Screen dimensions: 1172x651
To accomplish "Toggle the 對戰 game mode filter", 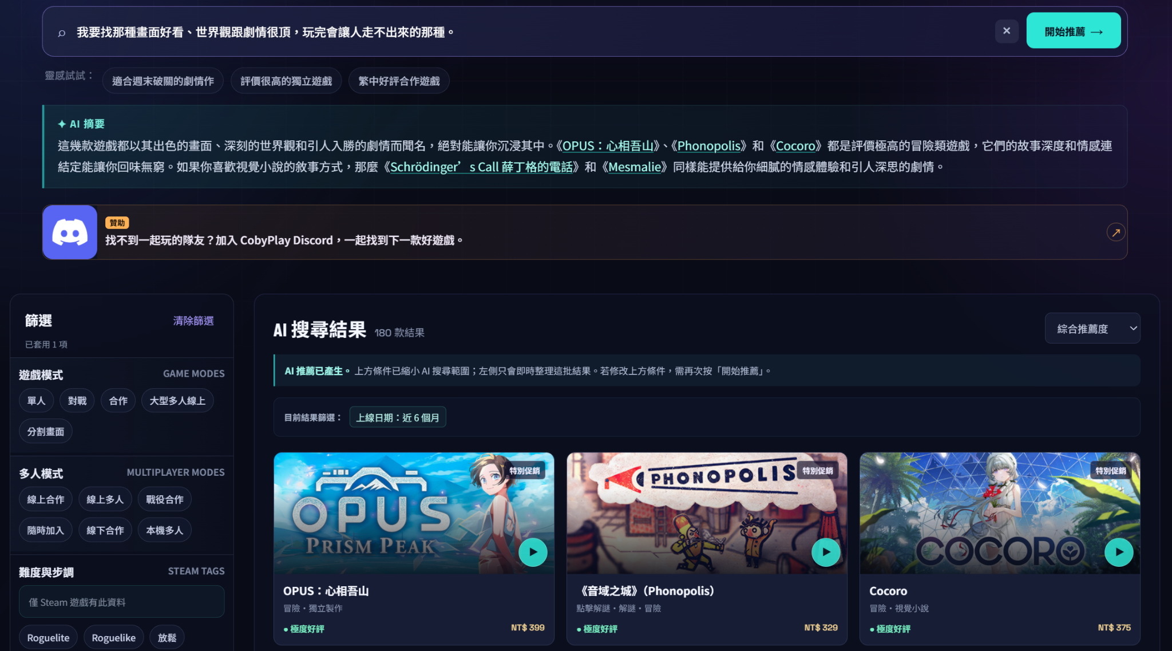I will pyautogui.click(x=77, y=401).
